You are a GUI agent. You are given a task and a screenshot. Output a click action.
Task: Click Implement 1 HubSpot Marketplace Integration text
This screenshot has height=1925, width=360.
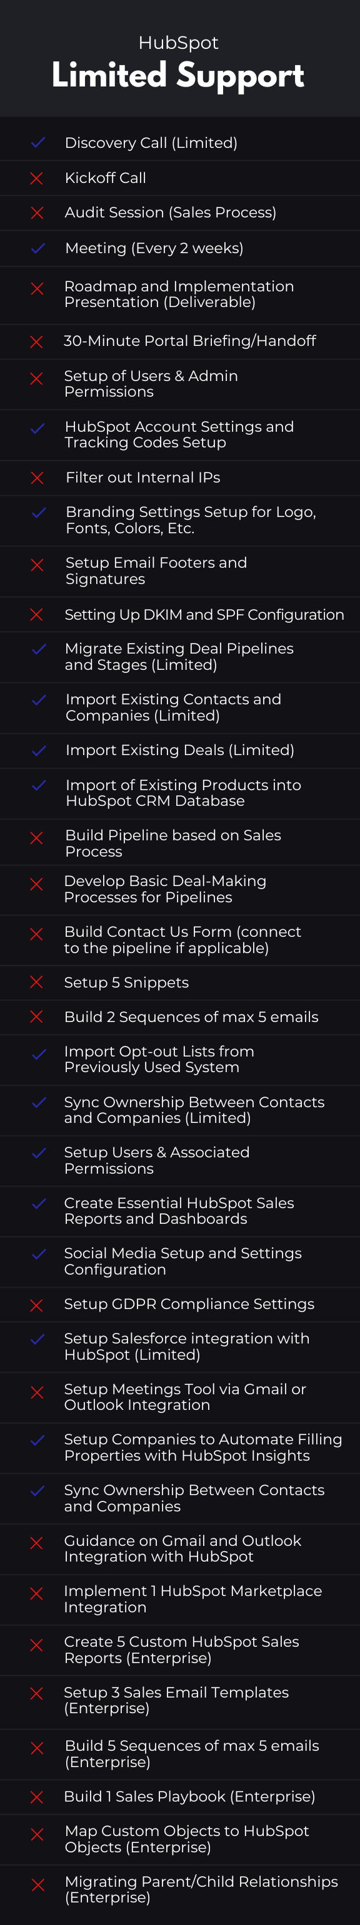[193, 1599]
